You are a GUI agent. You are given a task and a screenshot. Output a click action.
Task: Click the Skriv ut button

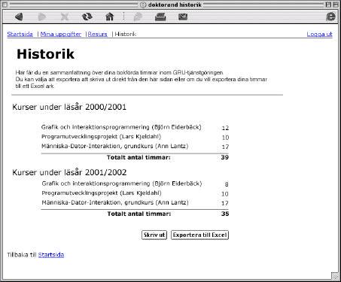[x=154, y=235]
